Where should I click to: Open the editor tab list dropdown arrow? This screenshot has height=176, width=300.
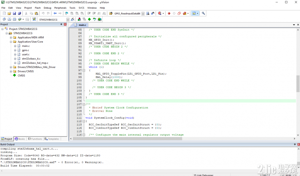pyautogui.click(x=294, y=25)
